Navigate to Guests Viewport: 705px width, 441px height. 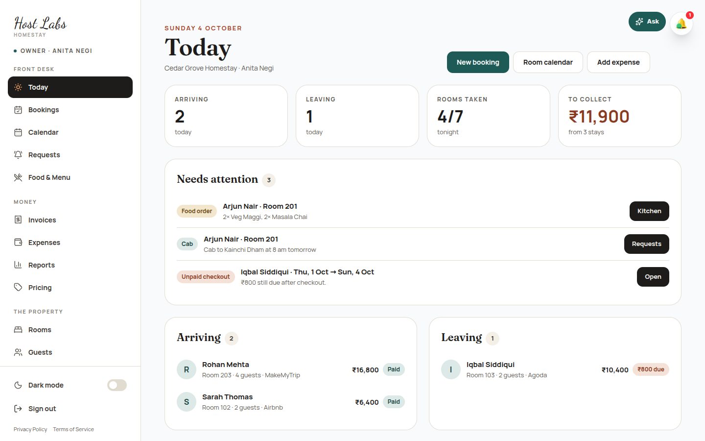pyautogui.click(x=70, y=352)
